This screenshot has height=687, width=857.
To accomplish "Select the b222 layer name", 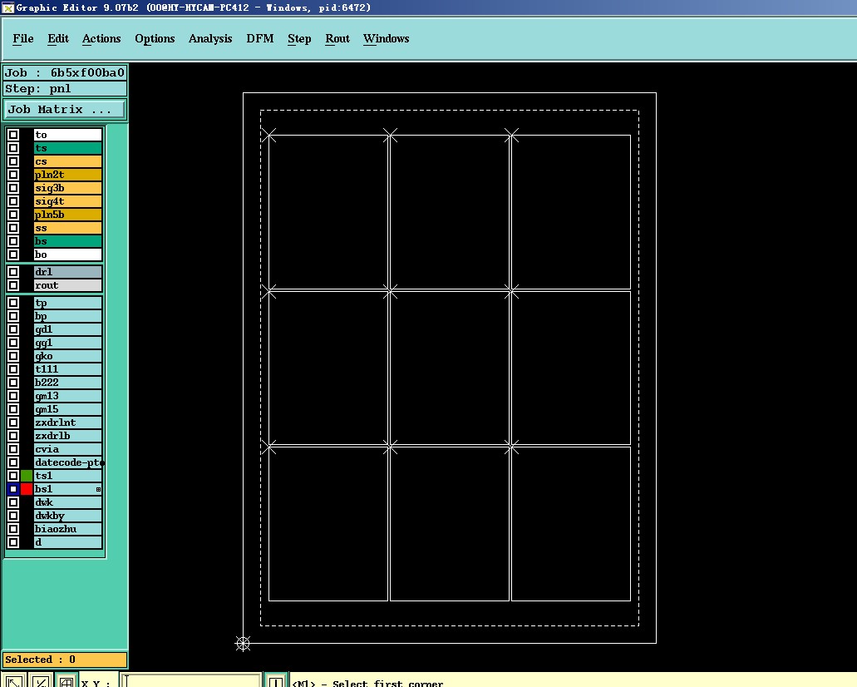I will (68, 383).
